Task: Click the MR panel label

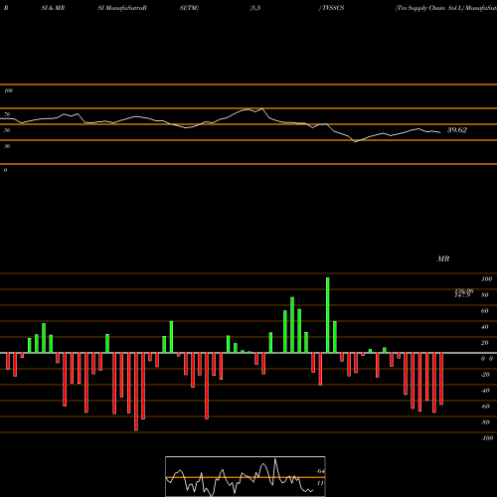Action: 443,258
